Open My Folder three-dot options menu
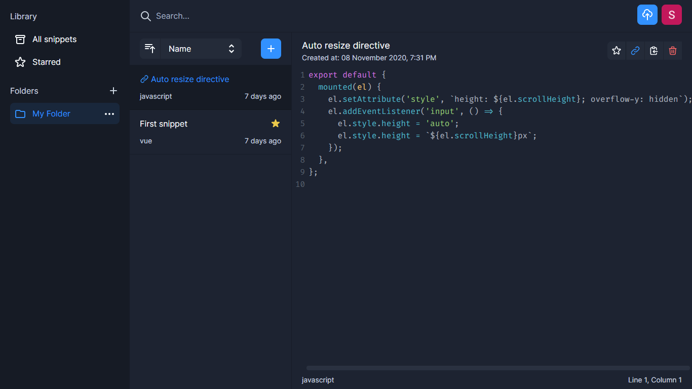Screen dimensions: 692x389 pos(109,114)
